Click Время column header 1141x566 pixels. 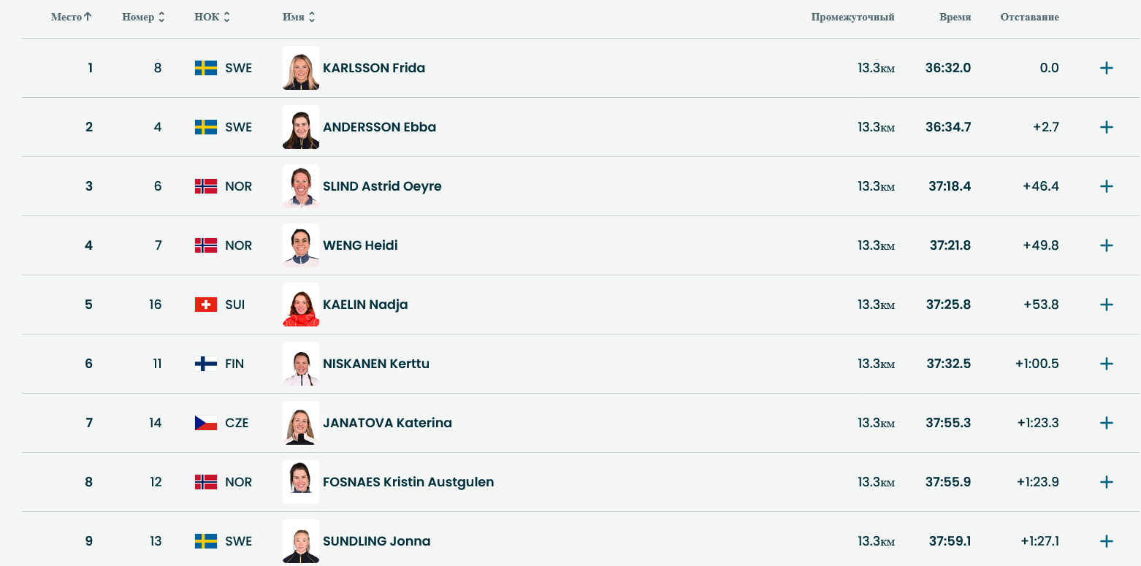coord(955,17)
